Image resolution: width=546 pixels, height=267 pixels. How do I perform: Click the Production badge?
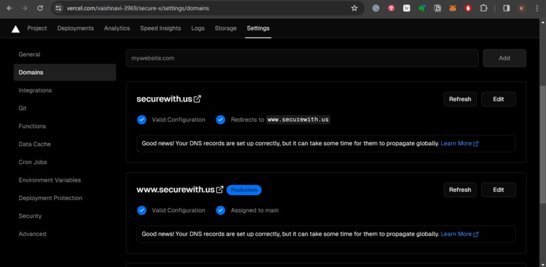coord(244,190)
